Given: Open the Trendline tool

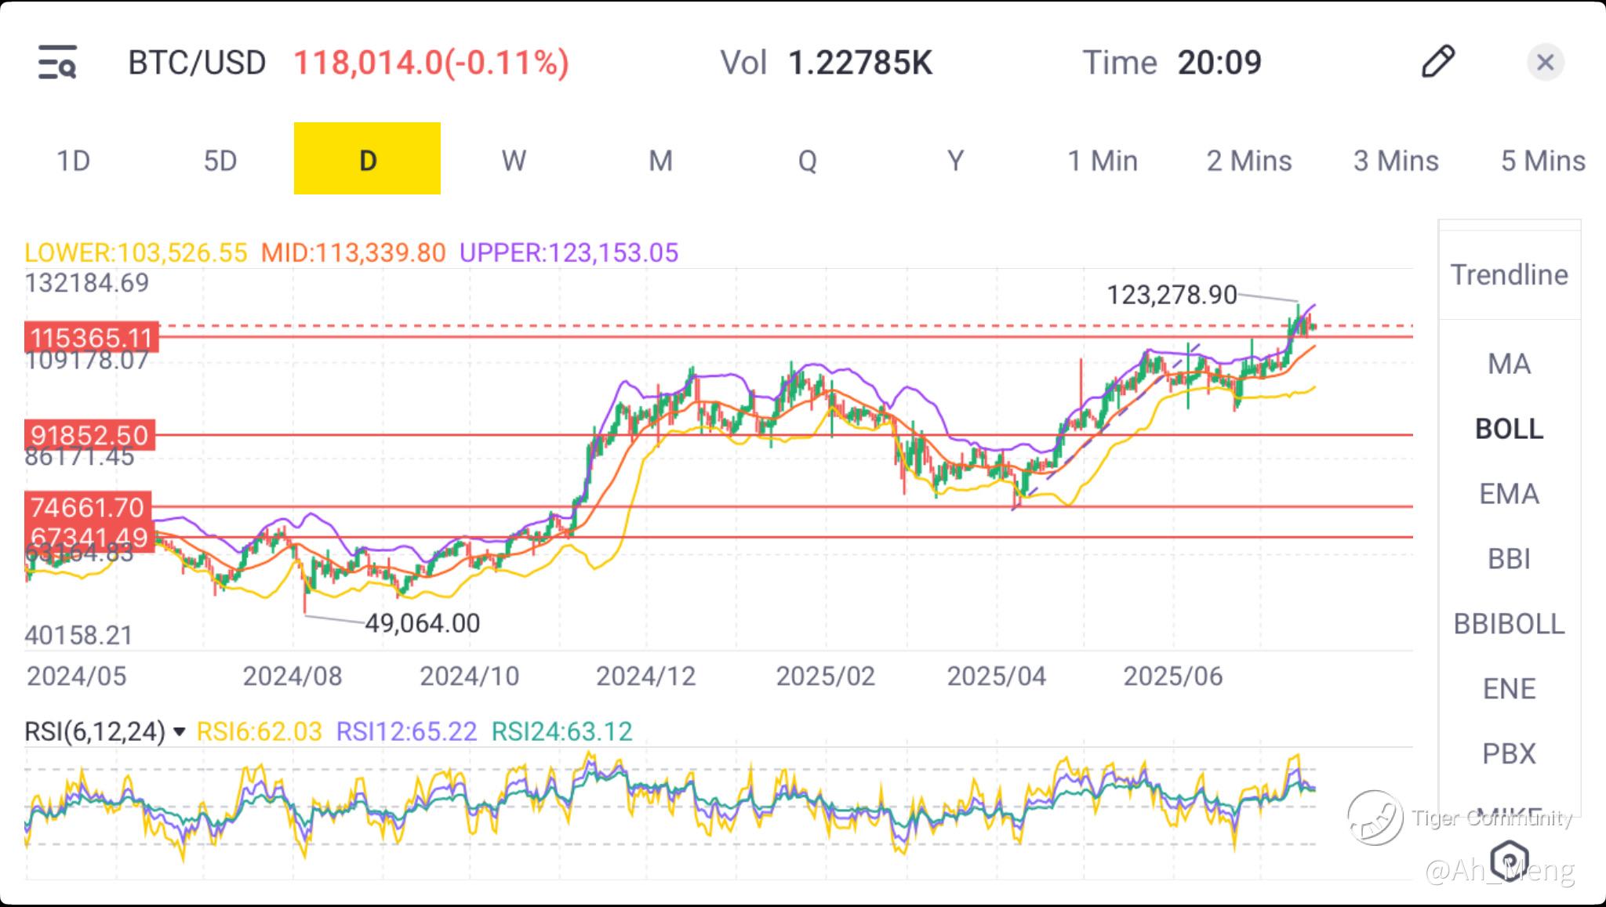Looking at the screenshot, I should (1509, 275).
